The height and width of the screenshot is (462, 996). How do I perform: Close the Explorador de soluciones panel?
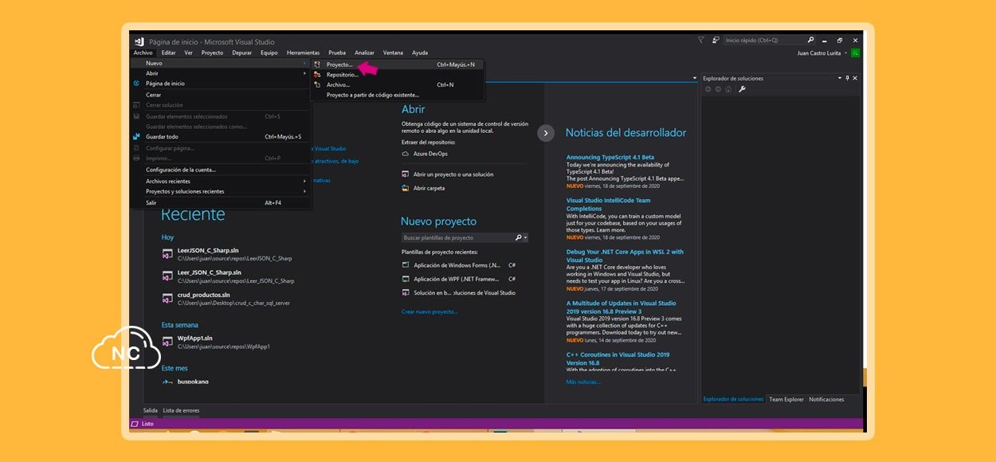pyautogui.click(x=855, y=78)
